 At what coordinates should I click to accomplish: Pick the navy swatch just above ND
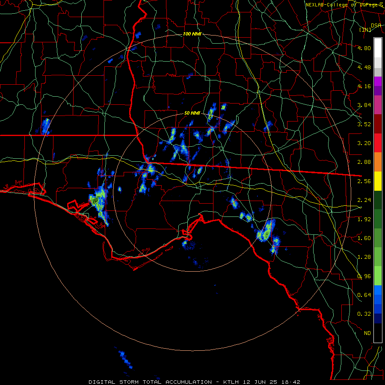pos(378,318)
